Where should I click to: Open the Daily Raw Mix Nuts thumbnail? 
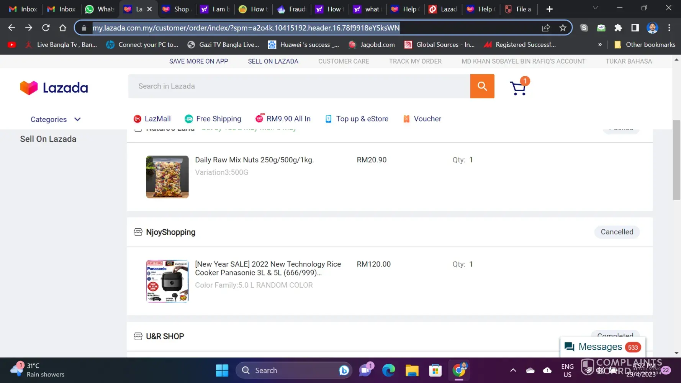tap(167, 177)
